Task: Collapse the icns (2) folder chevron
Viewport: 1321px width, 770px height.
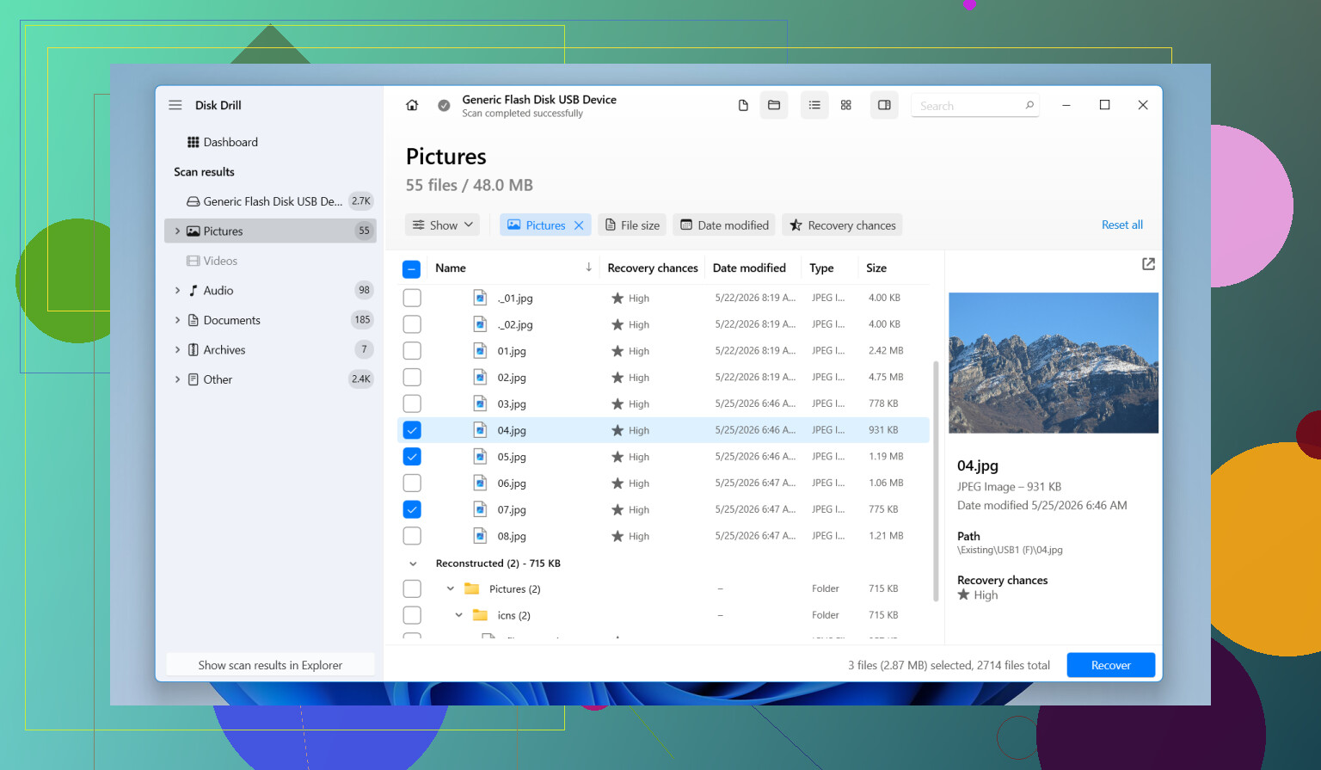Action: (x=458, y=615)
